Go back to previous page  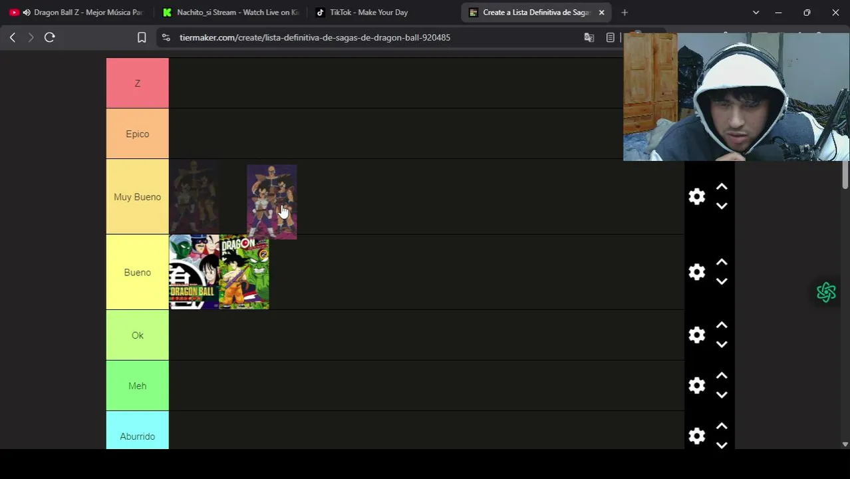(13, 37)
